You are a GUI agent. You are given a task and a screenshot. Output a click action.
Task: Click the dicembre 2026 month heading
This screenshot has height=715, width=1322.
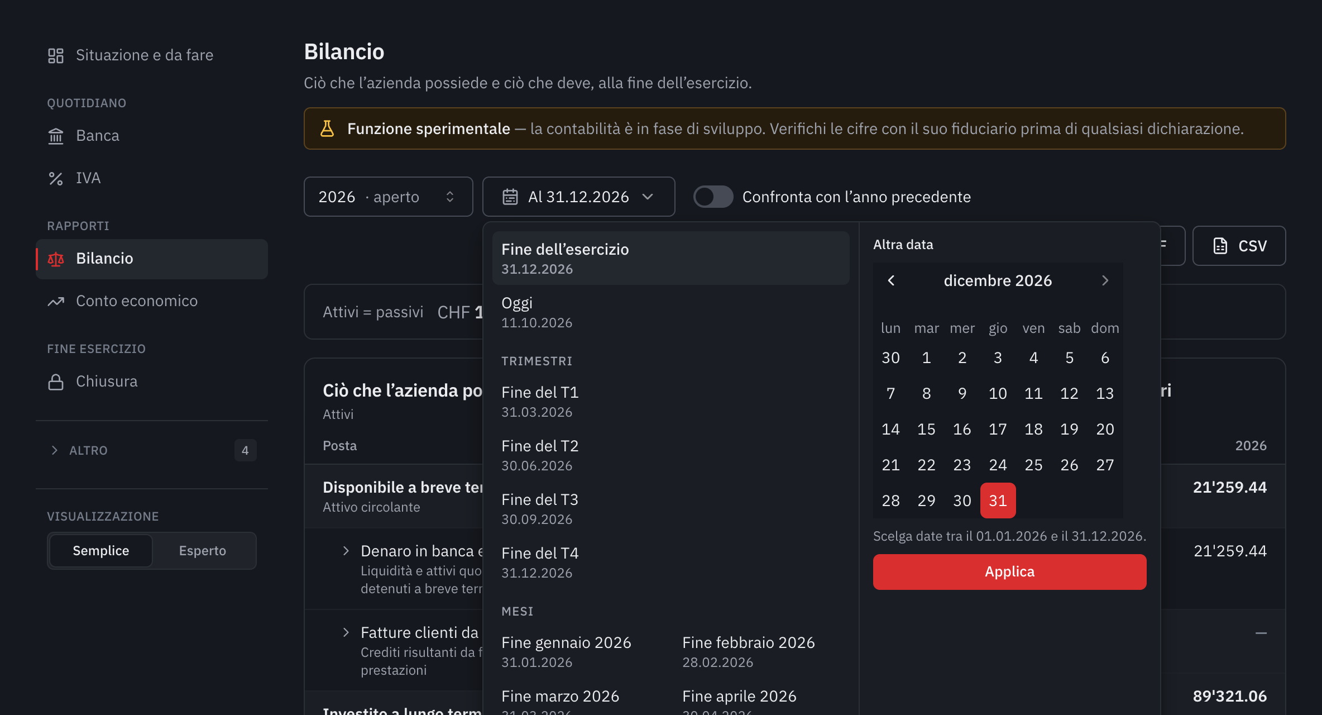click(998, 280)
